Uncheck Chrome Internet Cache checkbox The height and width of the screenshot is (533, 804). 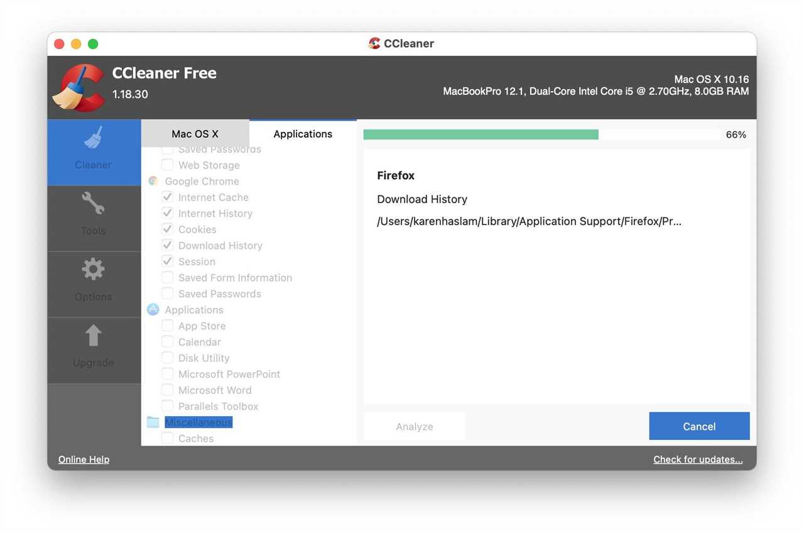pos(167,197)
